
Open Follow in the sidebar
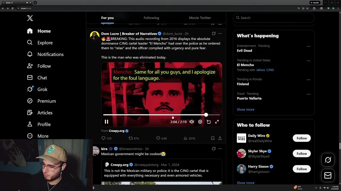39,66
